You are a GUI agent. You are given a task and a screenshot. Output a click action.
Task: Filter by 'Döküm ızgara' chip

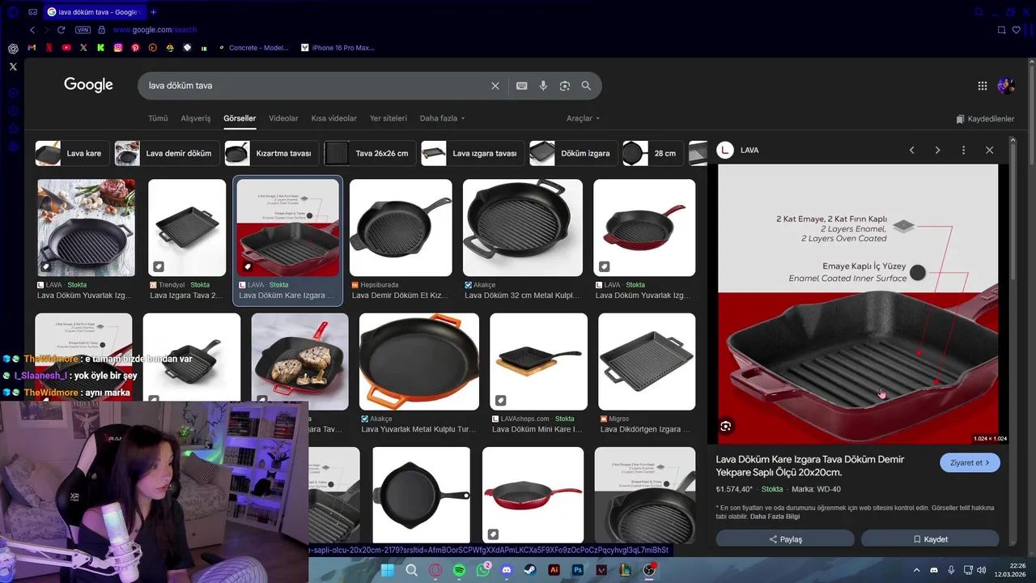click(574, 153)
